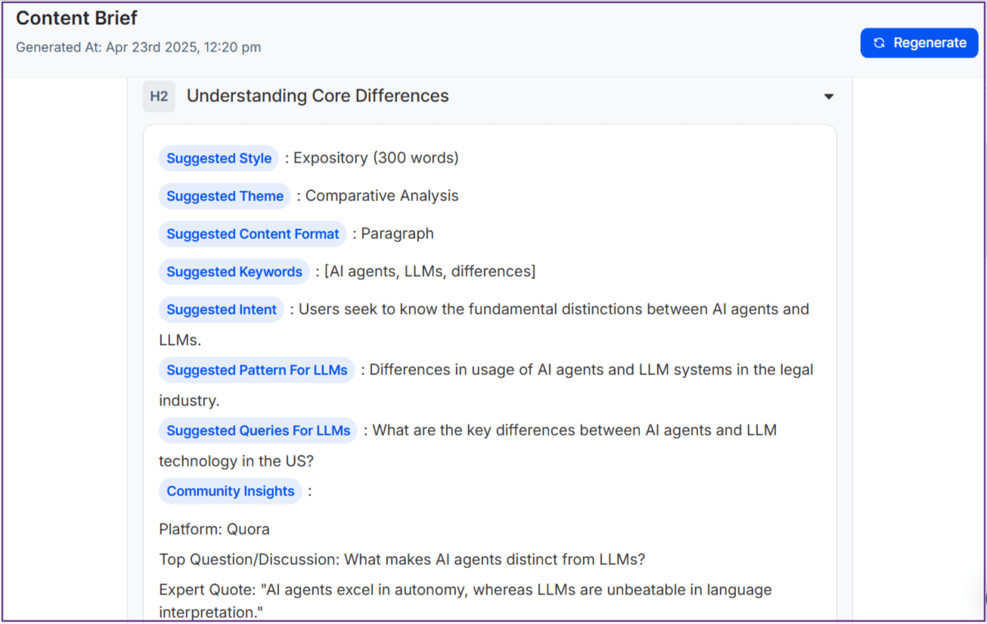Collapse the Understanding Core Differences section
The image size is (987, 624).
tap(829, 97)
